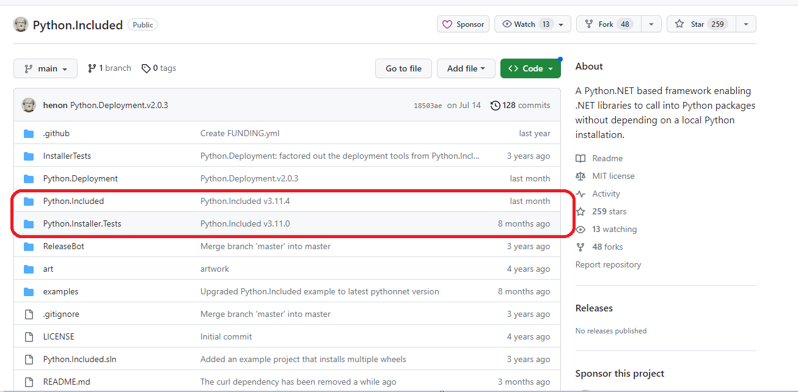
Task: Click the folder icon for ReleaseBot
Action: [x=29, y=247]
